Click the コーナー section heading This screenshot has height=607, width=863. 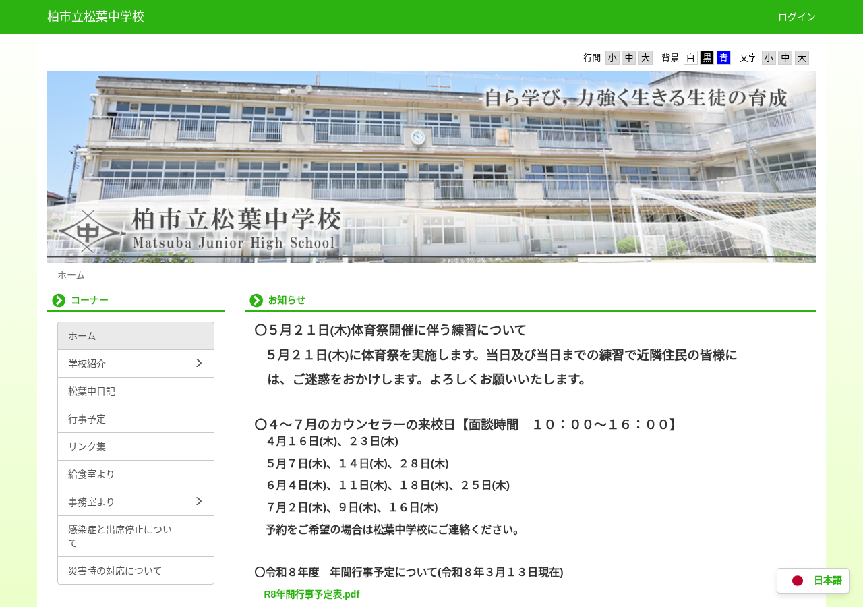coord(90,300)
